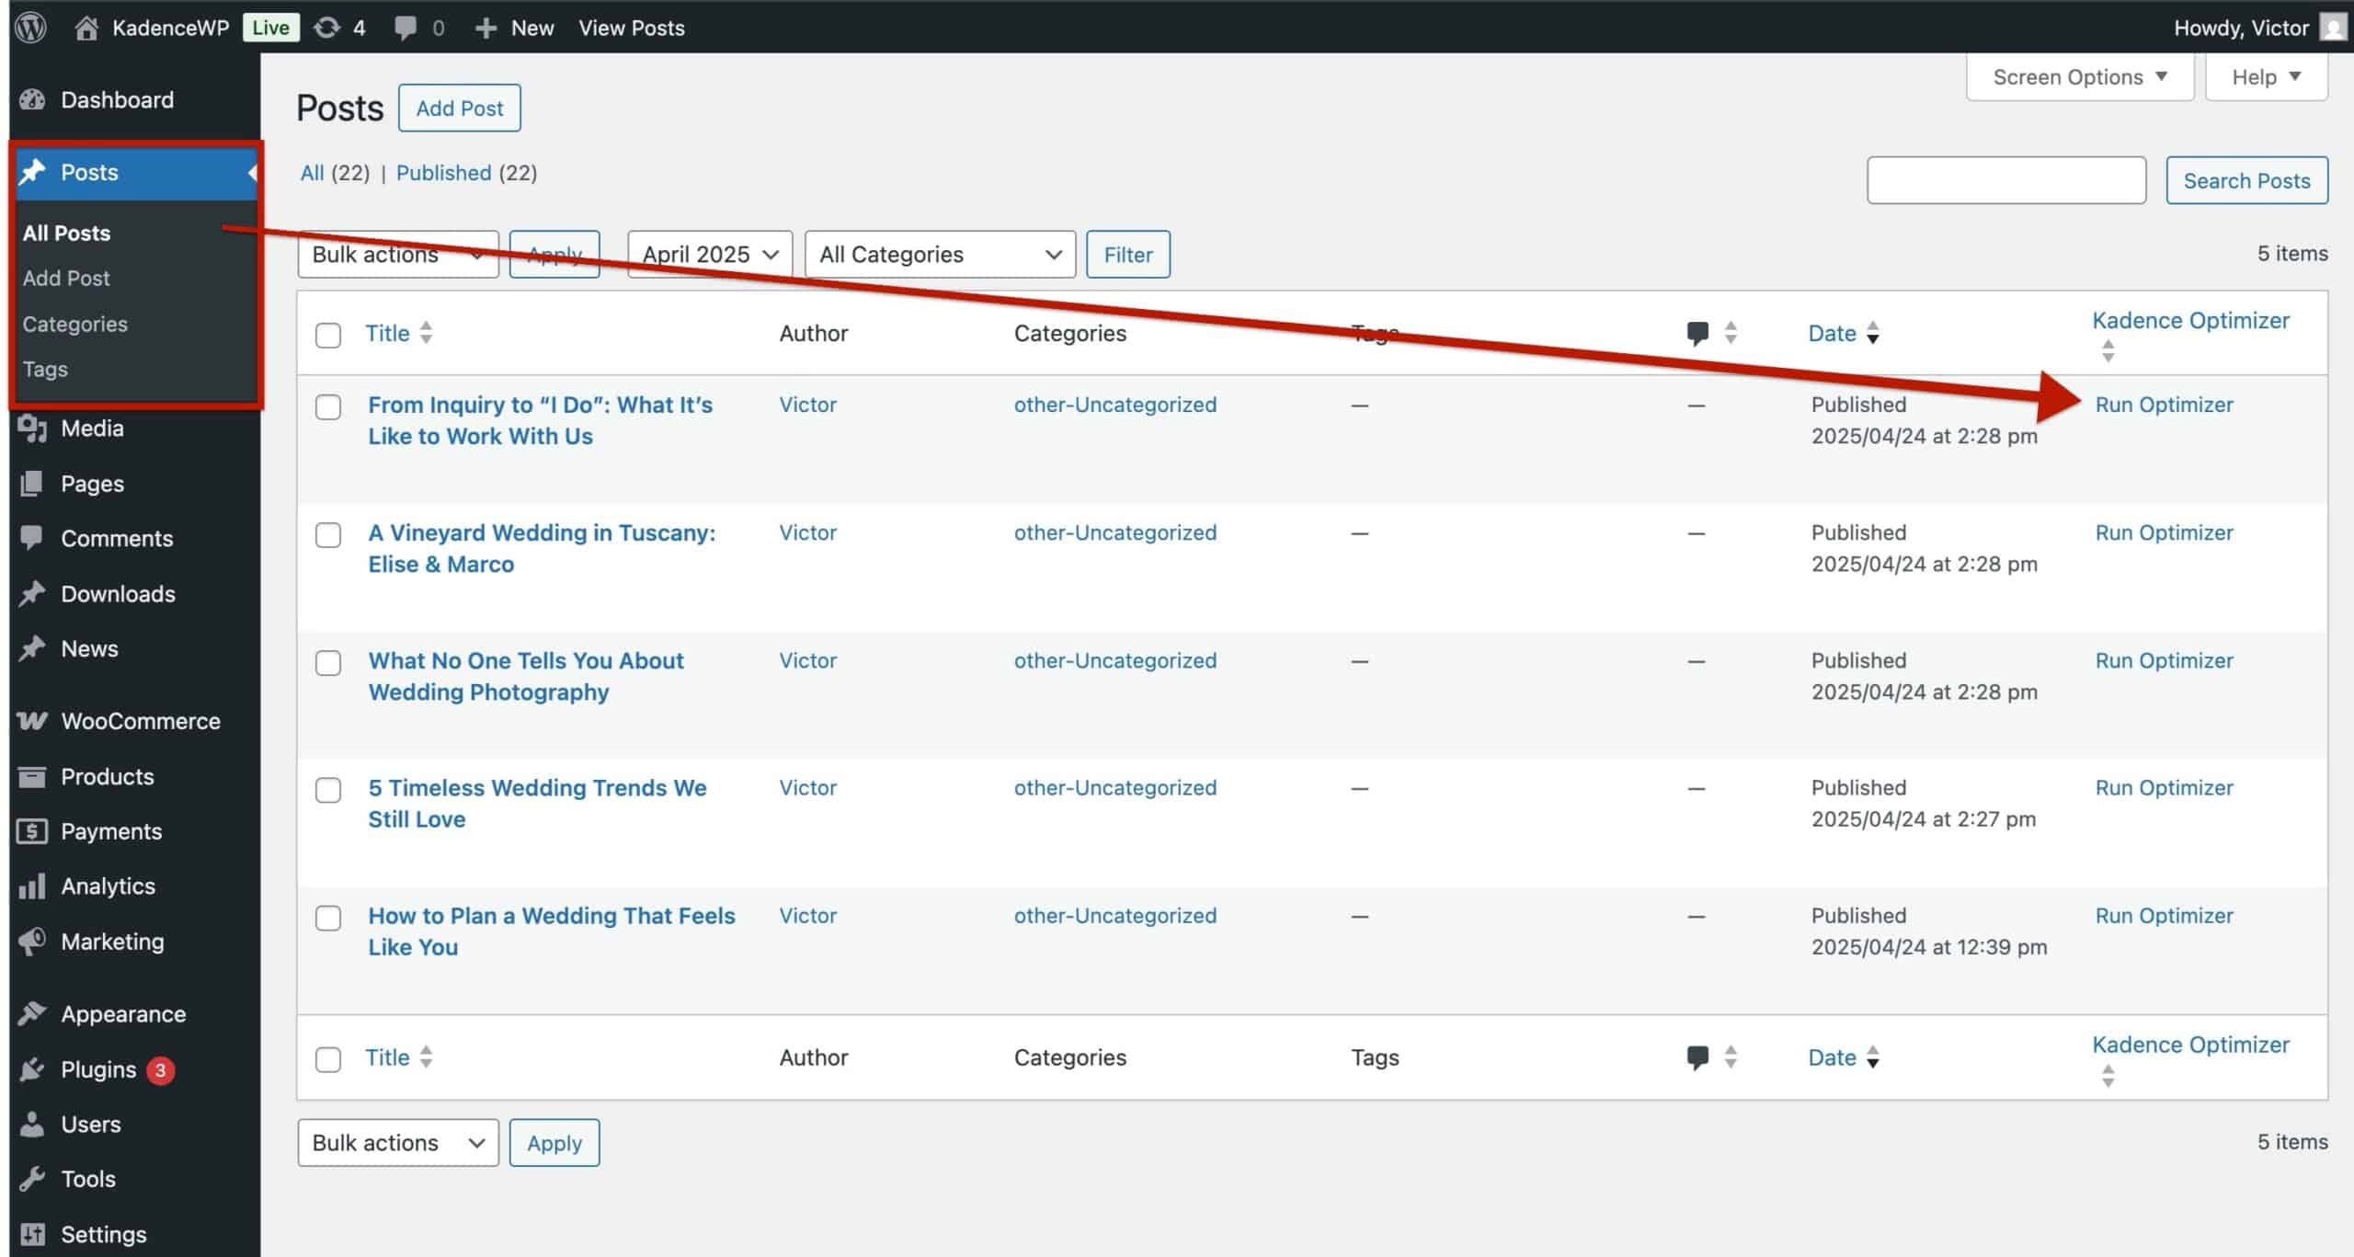The image size is (2354, 1257).
Task: Open the Bulk actions dropdown
Action: coord(397,255)
